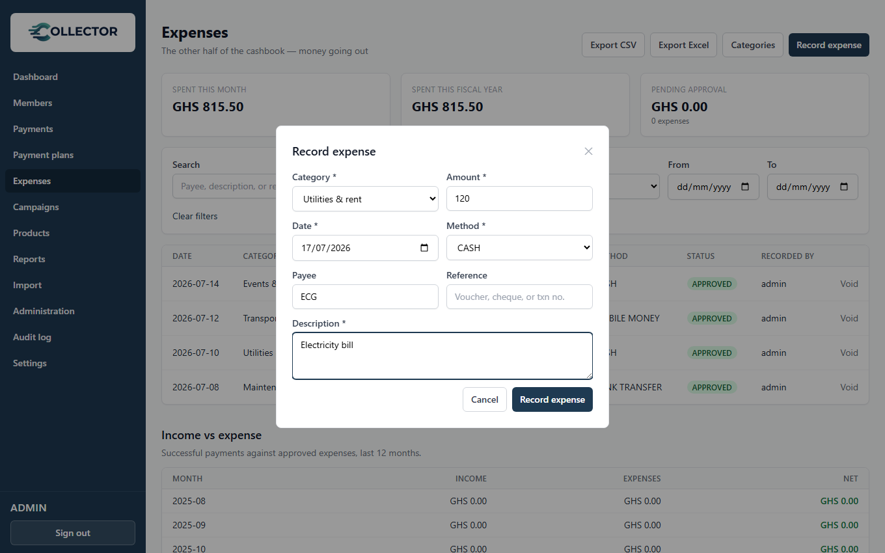Cancel the Record expense dialog
Screen dimensions: 885x553
(x=485, y=399)
